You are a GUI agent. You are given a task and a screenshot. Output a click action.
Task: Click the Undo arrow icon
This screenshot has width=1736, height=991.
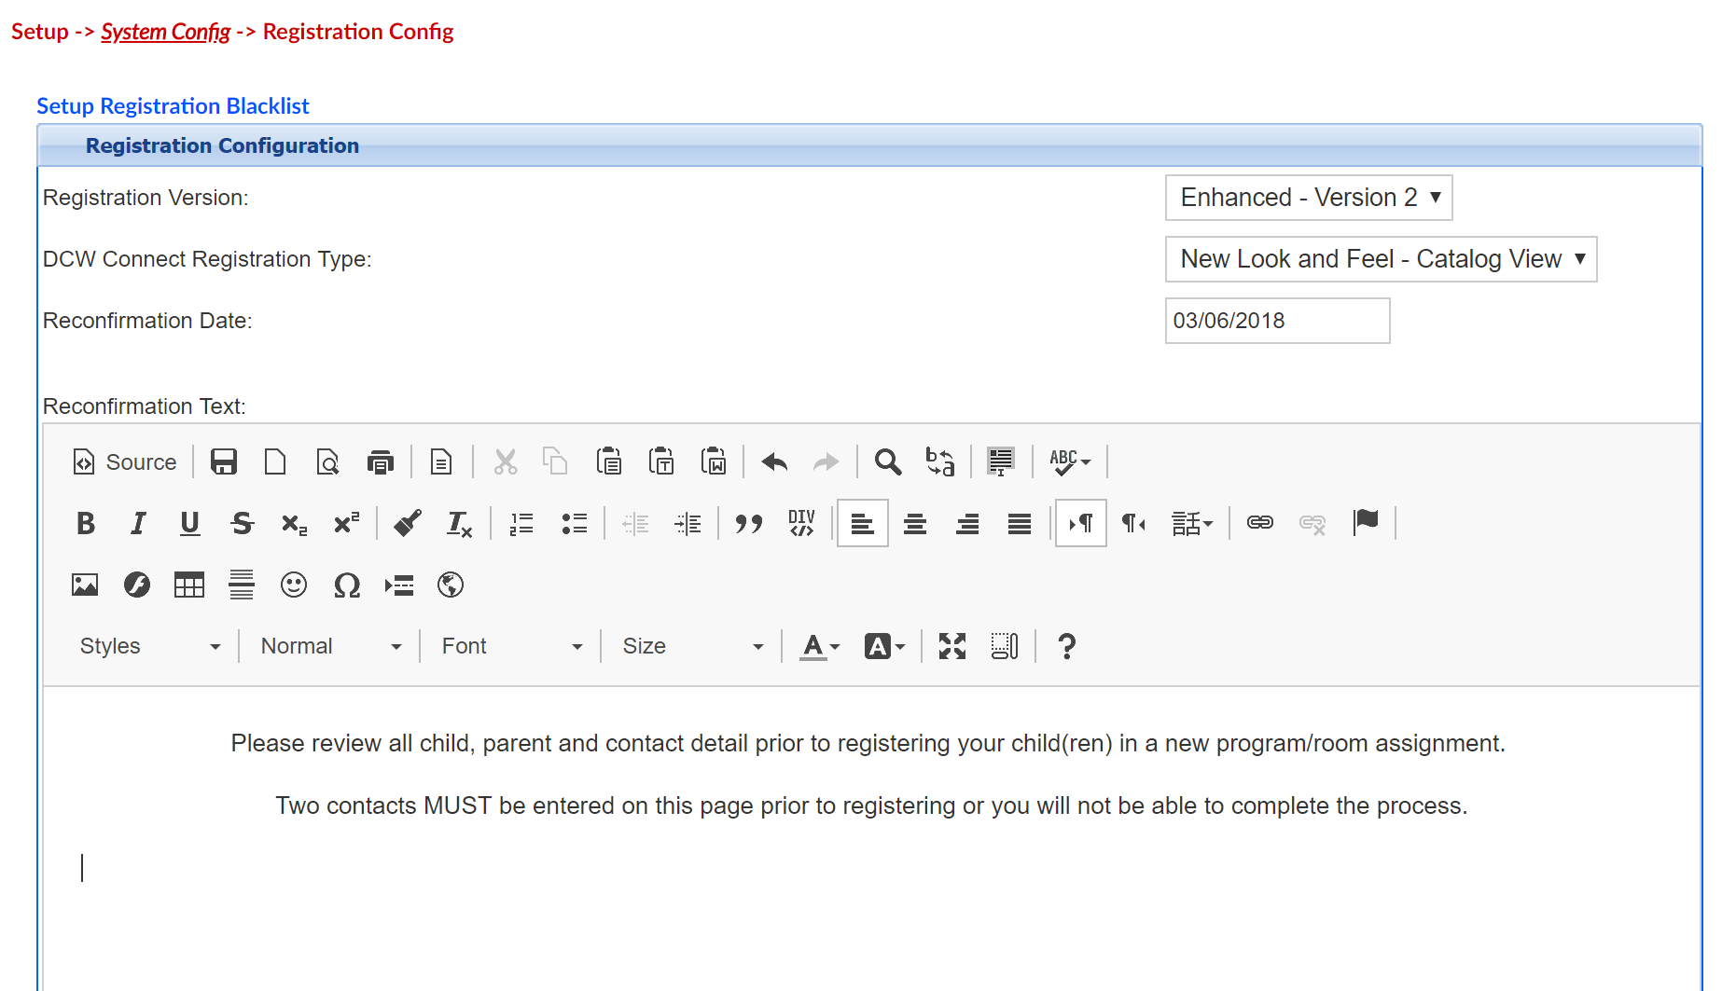pos(773,461)
